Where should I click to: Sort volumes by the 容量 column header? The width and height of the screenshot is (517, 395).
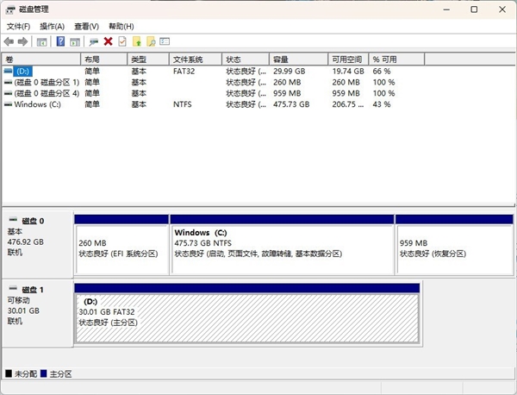281,59
